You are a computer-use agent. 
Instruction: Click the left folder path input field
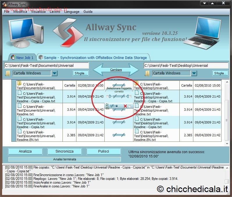[x=47, y=66]
